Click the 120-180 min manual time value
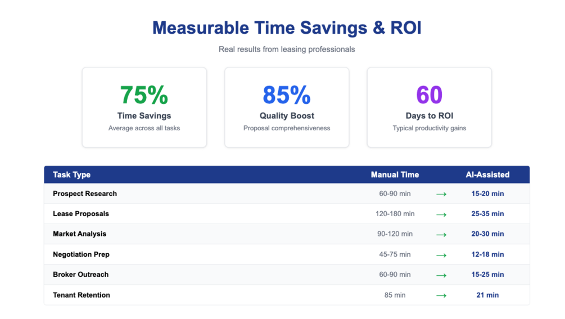565x319 pixels. point(395,214)
